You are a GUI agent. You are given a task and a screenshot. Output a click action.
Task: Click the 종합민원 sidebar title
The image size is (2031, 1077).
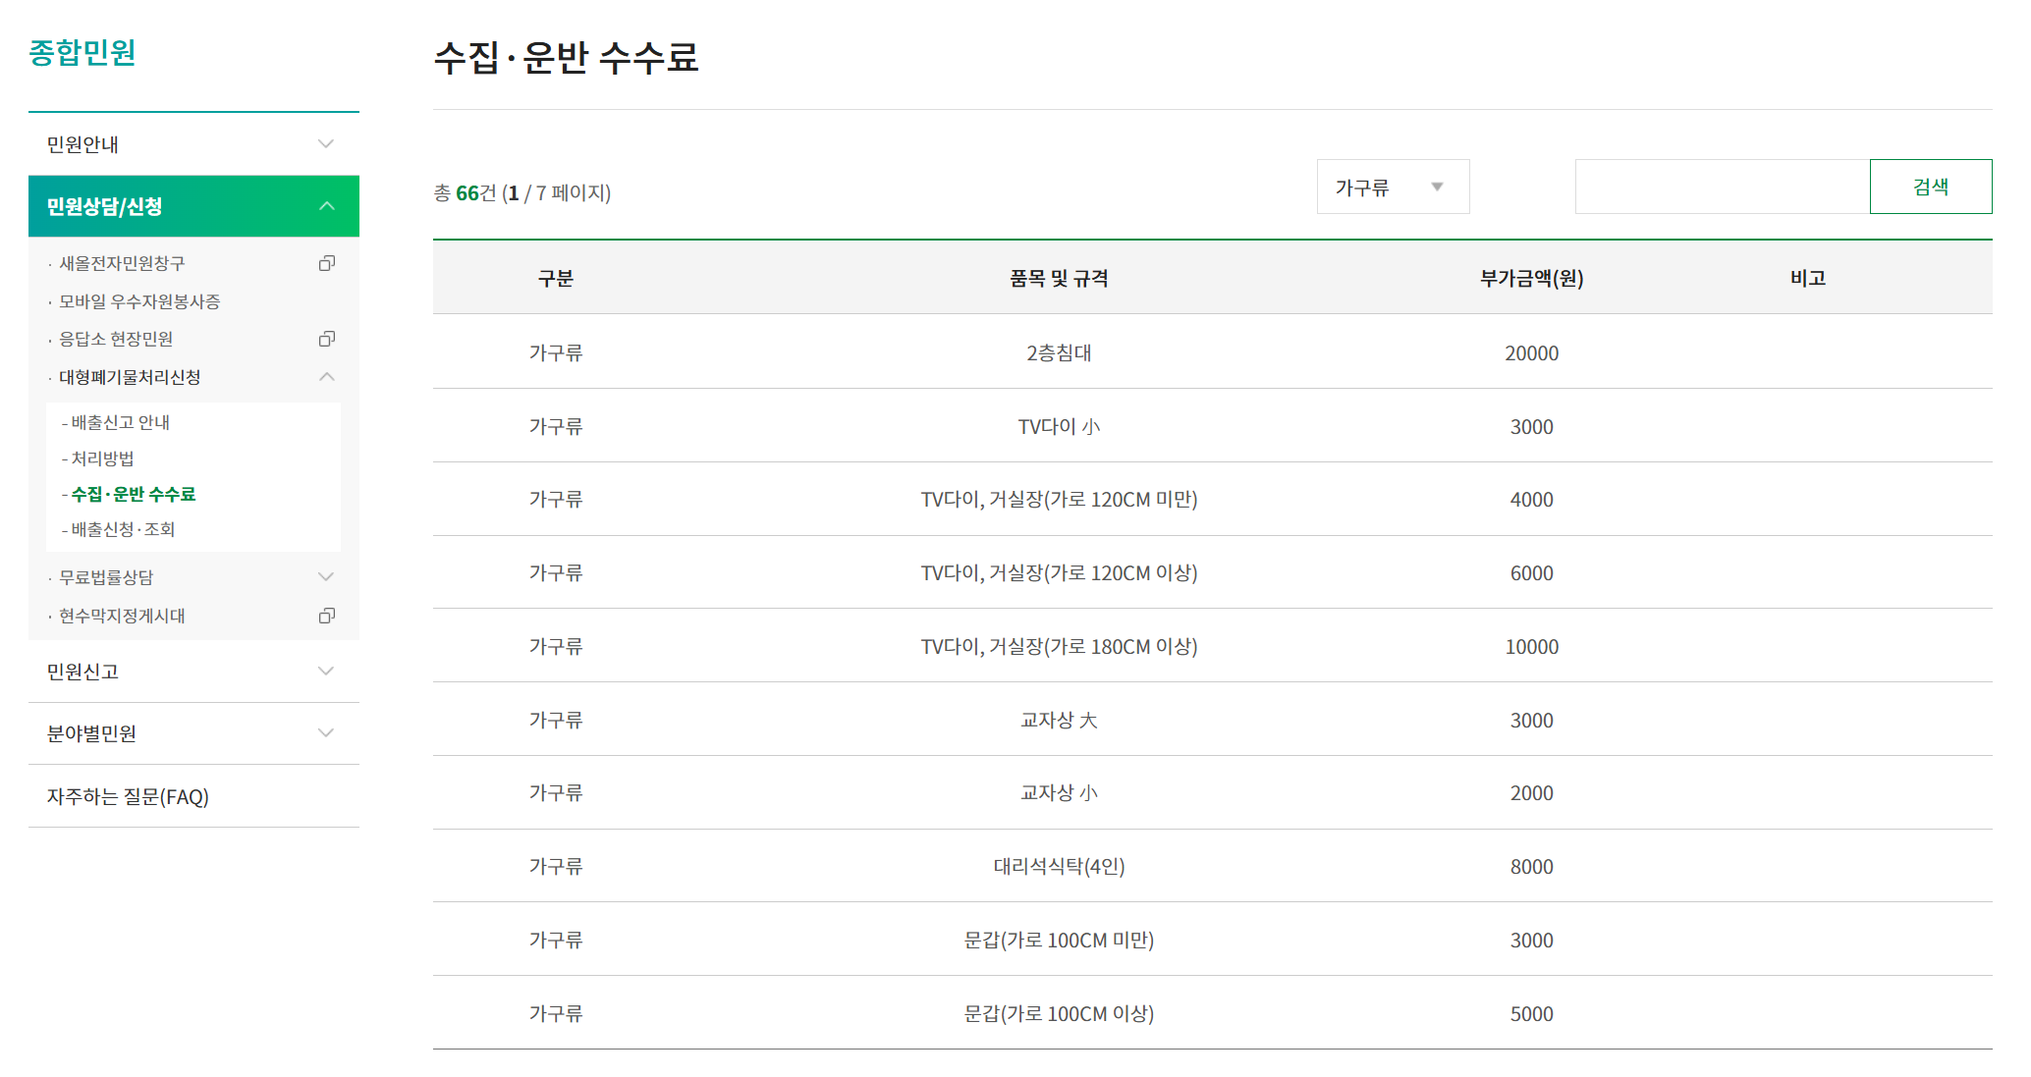82,52
